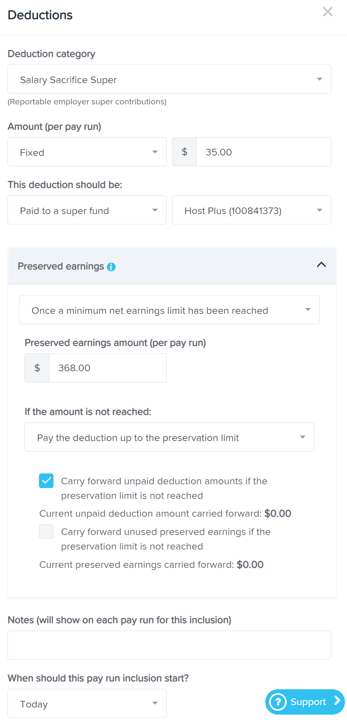347x725 pixels.
Task: Click the caret on the Deduction category dropdown
Action: pyautogui.click(x=320, y=79)
